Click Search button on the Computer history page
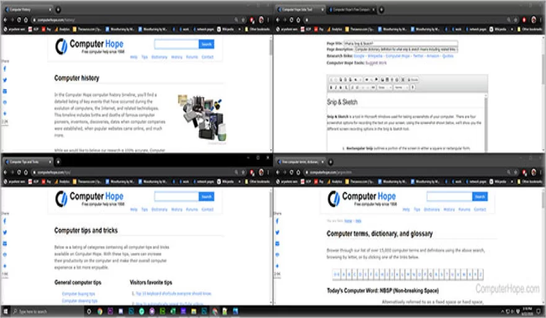This screenshot has width=546, height=318. (207, 44)
